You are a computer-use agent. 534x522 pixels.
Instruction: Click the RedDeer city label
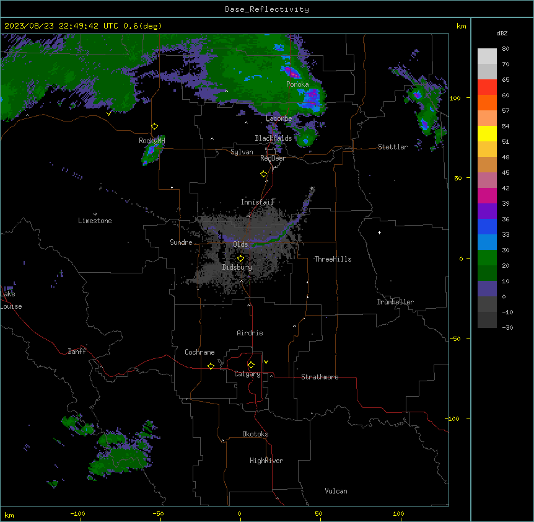273,158
